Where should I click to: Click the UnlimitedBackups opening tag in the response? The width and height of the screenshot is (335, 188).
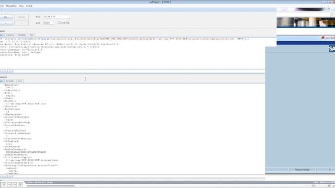click(x=16, y=117)
